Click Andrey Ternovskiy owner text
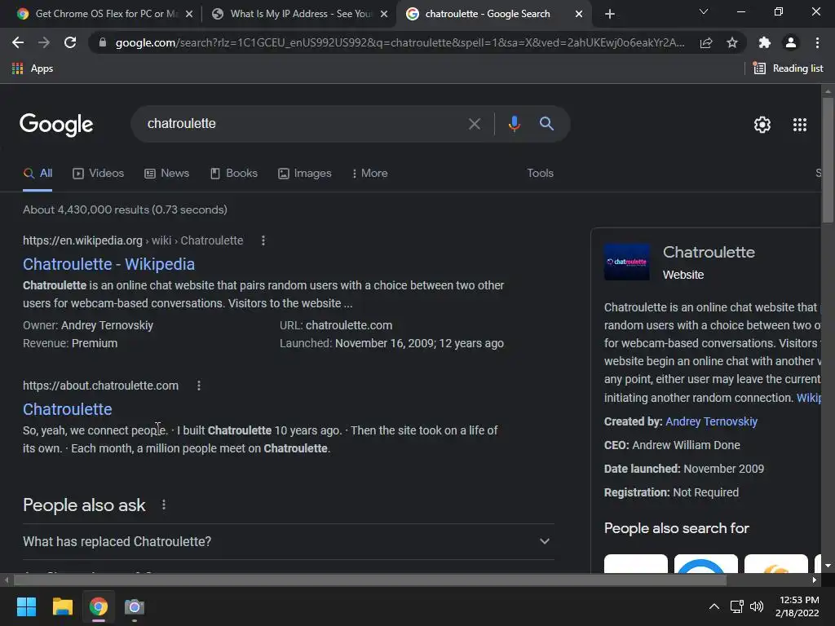This screenshot has height=626, width=835. [107, 325]
